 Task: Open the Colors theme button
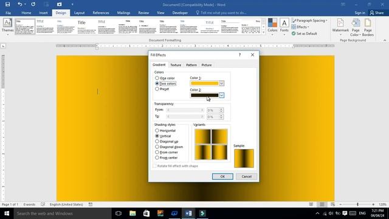[272, 27]
